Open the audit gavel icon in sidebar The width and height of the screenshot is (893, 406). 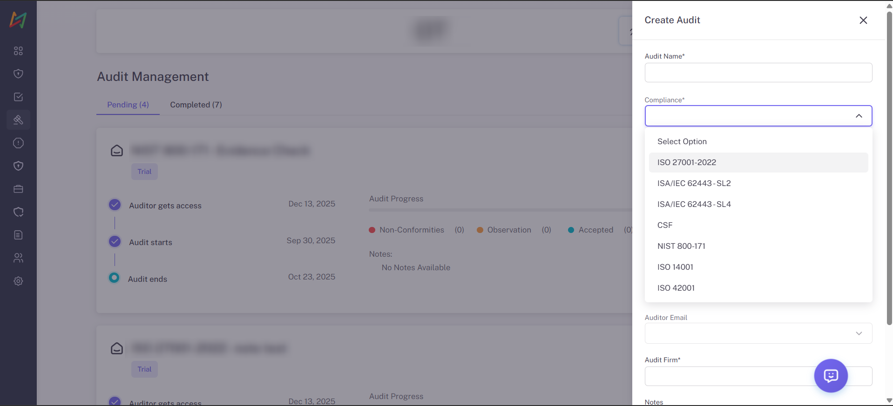(x=18, y=120)
